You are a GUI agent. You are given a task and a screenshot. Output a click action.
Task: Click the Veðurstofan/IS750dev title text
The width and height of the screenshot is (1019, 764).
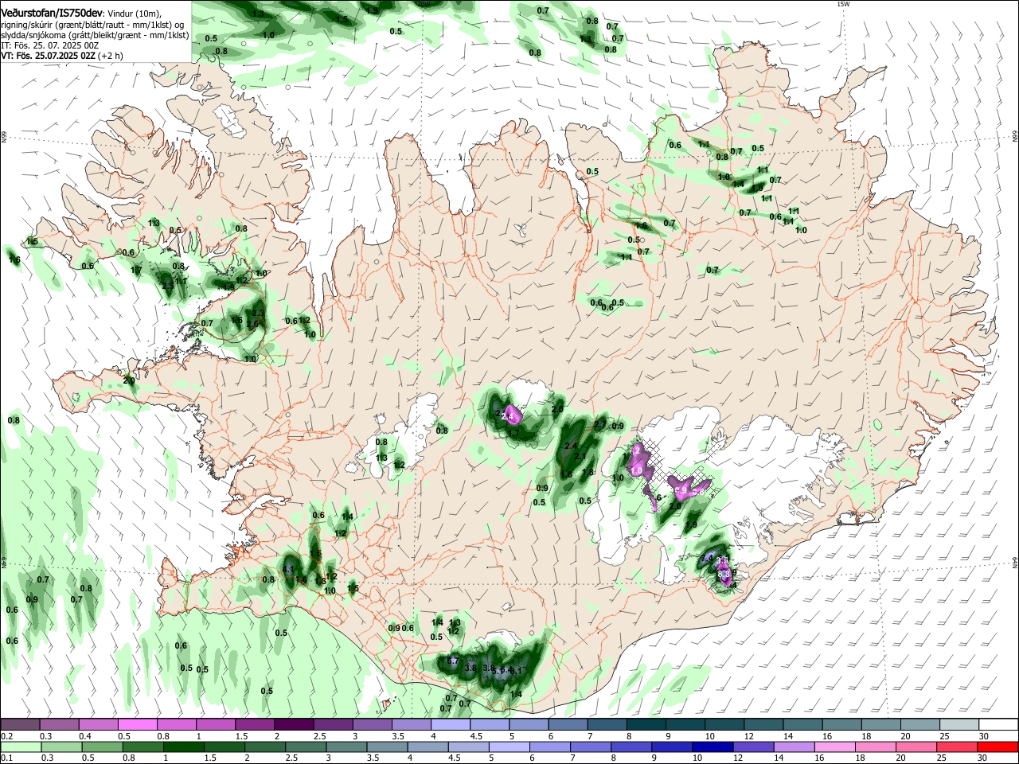point(53,12)
